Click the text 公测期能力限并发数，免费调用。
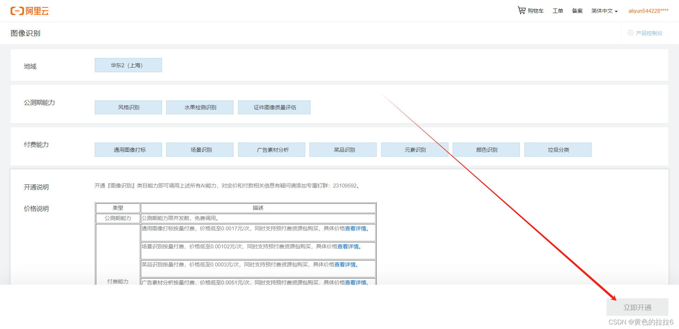This screenshot has height=329, width=679. pos(181,218)
